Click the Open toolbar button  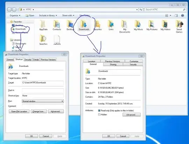tap(30, 15)
